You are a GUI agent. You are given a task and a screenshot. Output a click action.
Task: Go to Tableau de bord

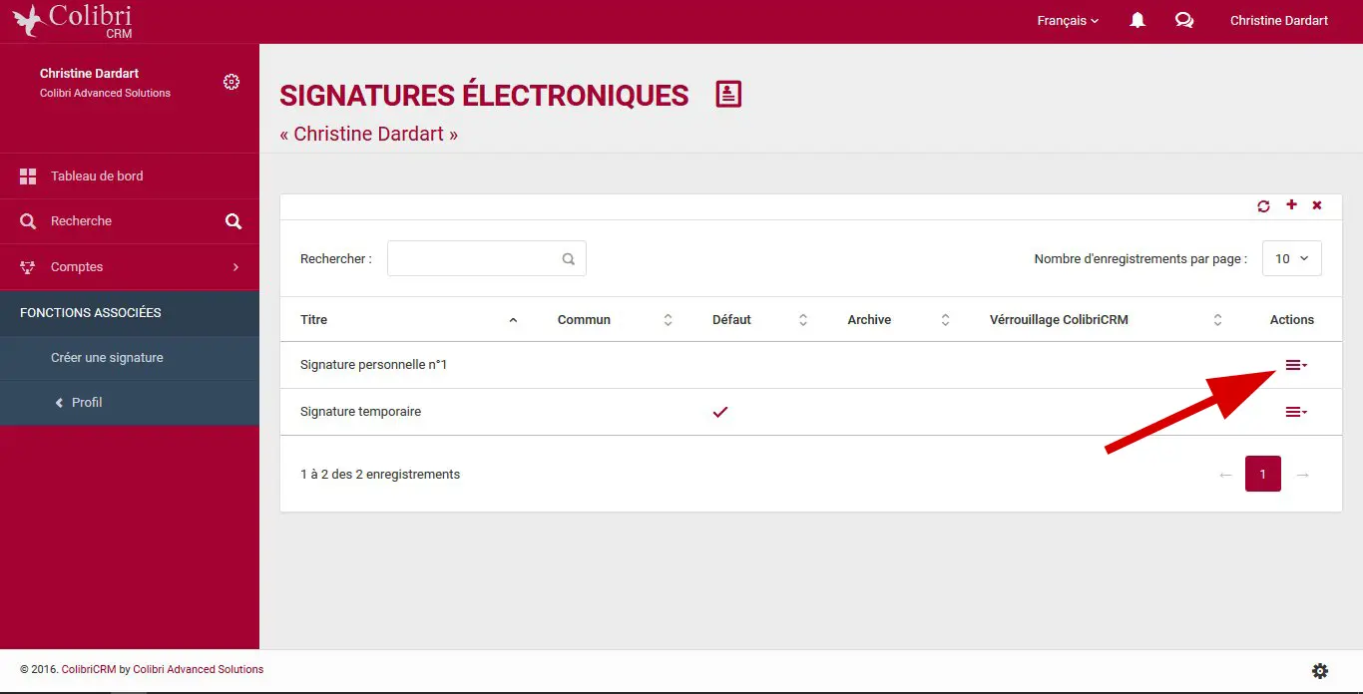click(x=130, y=176)
